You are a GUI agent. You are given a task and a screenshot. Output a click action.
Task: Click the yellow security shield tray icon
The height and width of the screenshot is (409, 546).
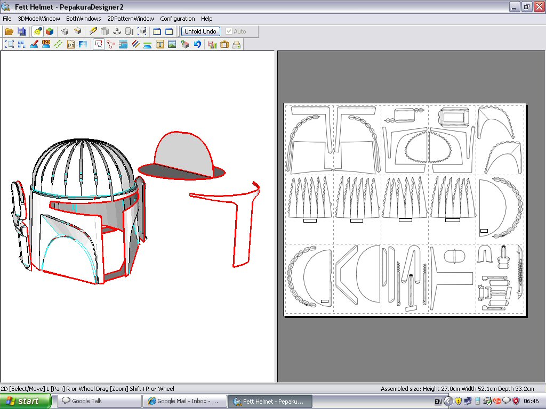click(458, 402)
